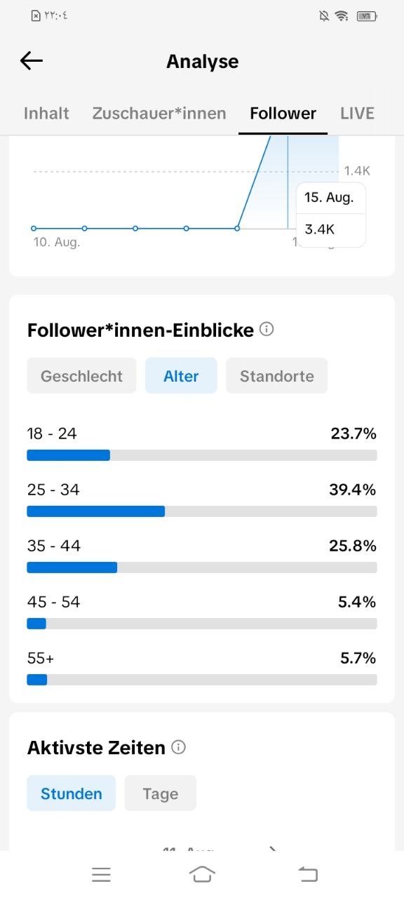Open the Zuschauer*innen tab

[159, 113]
